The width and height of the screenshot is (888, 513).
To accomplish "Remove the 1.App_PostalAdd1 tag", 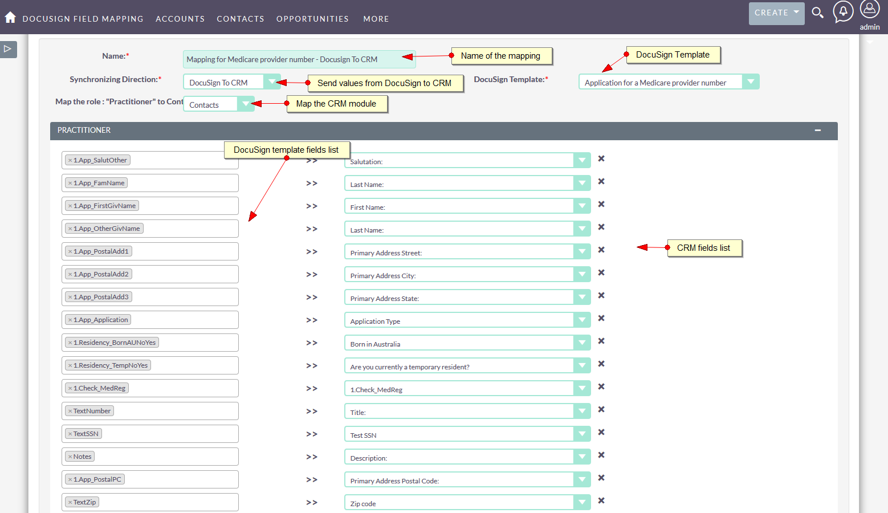I will [x=70, y=252].
